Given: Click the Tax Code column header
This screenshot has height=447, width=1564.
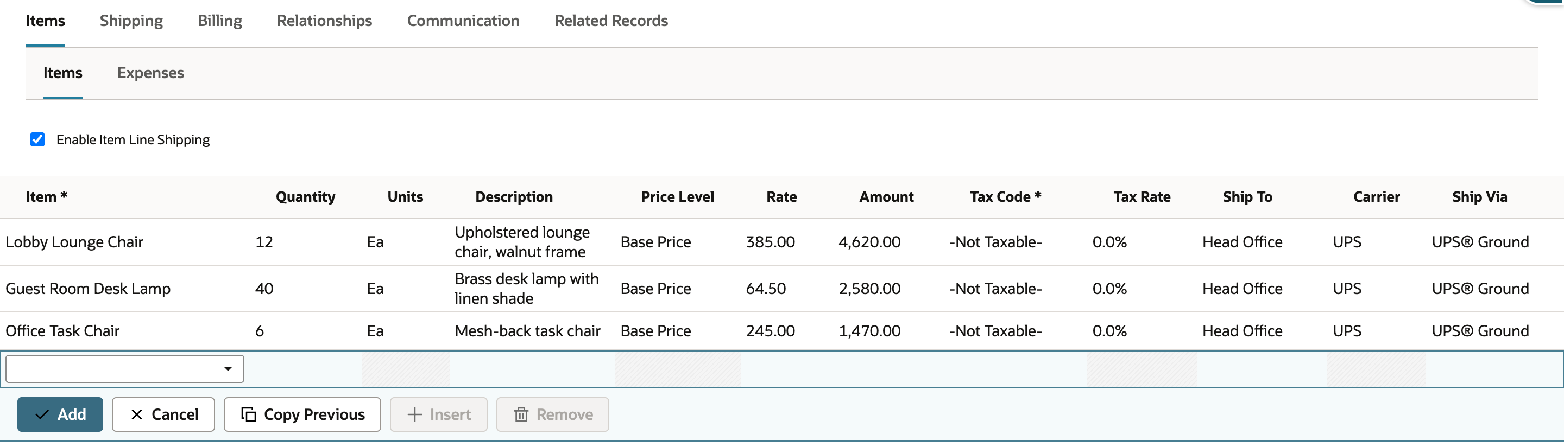Looking at the screenshot, I should [1005, 197].
